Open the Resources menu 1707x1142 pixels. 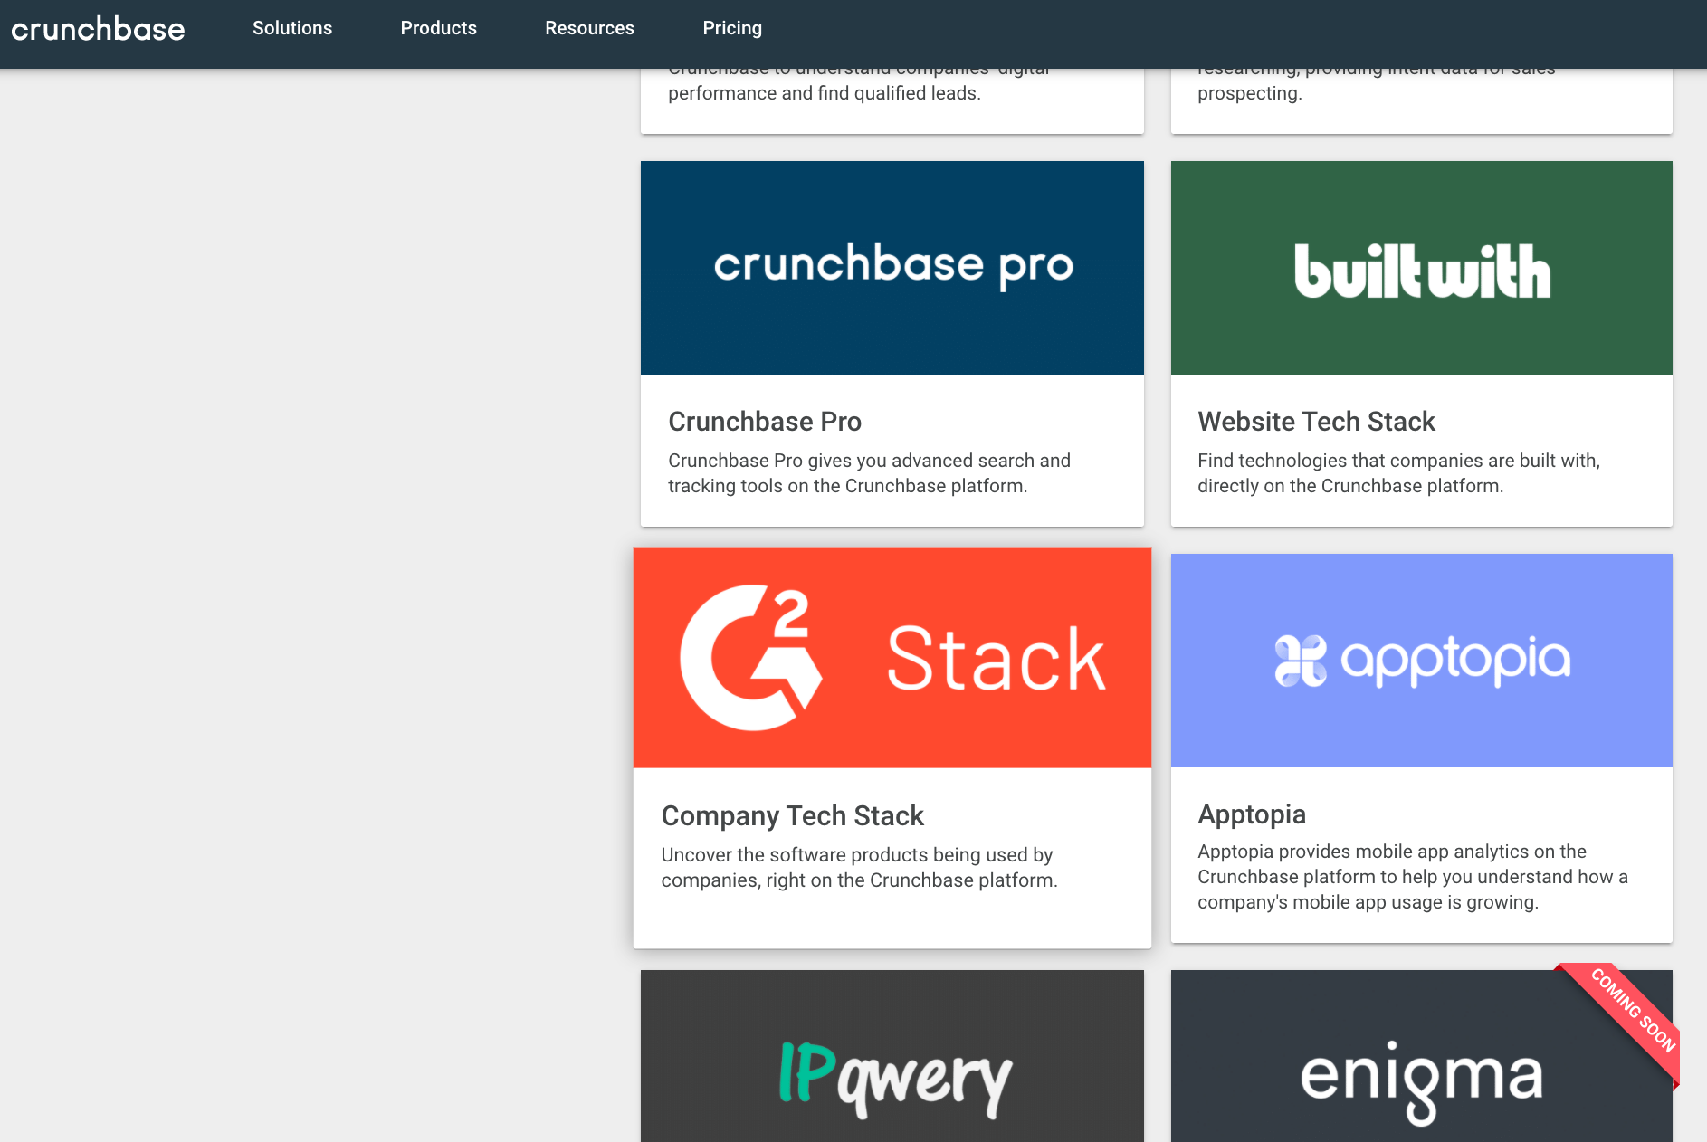[589, 28]
